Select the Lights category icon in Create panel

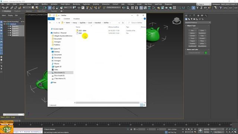192,19
